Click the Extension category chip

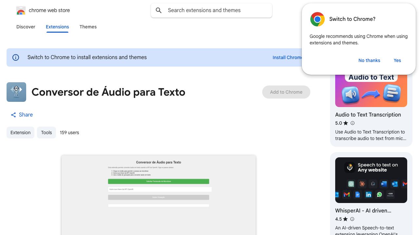point(20,133)
